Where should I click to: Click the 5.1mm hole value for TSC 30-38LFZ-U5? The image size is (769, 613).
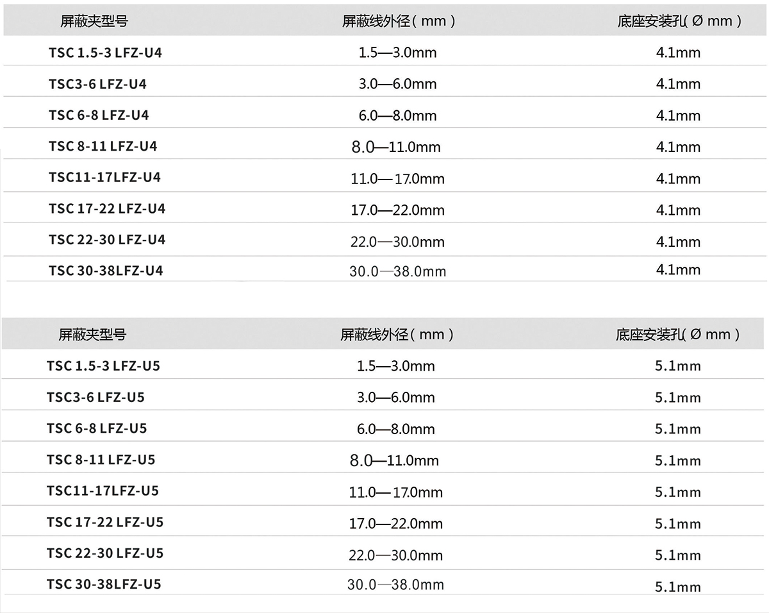tap(677, 587)
